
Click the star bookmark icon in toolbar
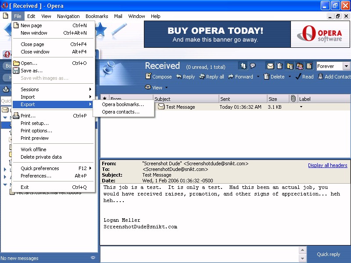point(100,29)
